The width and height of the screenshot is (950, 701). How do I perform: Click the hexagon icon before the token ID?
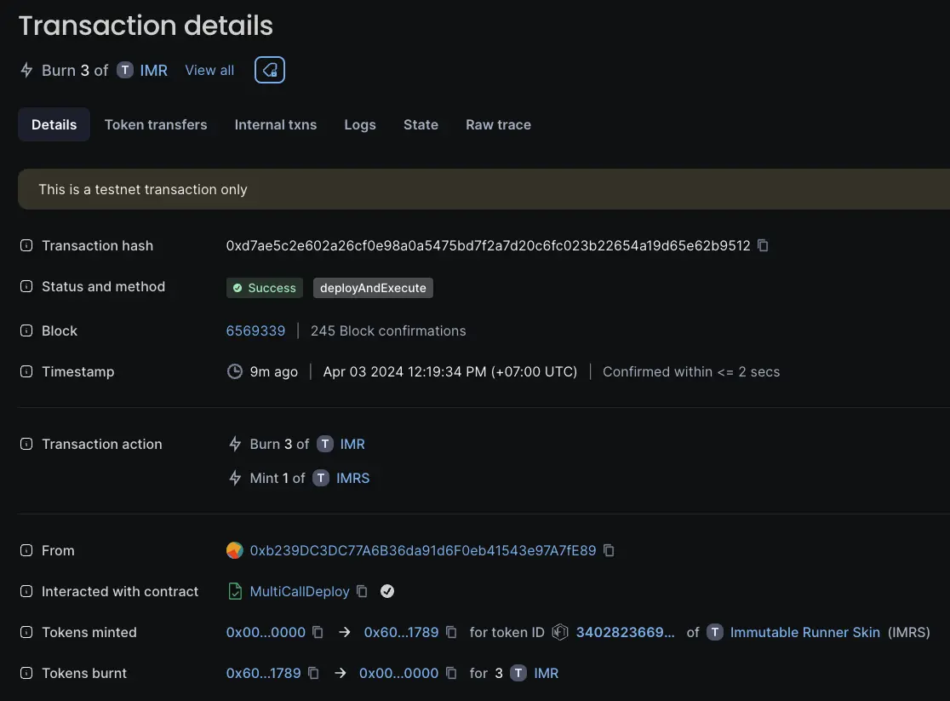click(560, 632)
